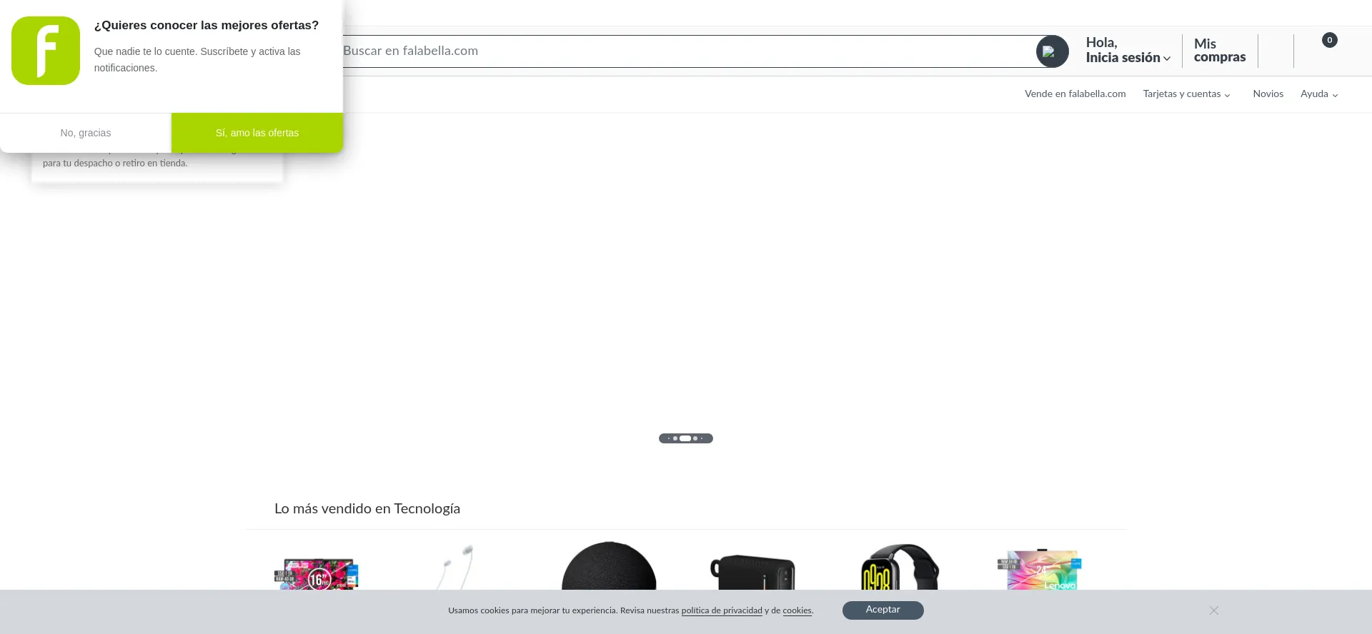This screenshot has height=634, width=1372.
Task: Select the active white pill carousel indicator
Action: (685, 438)
